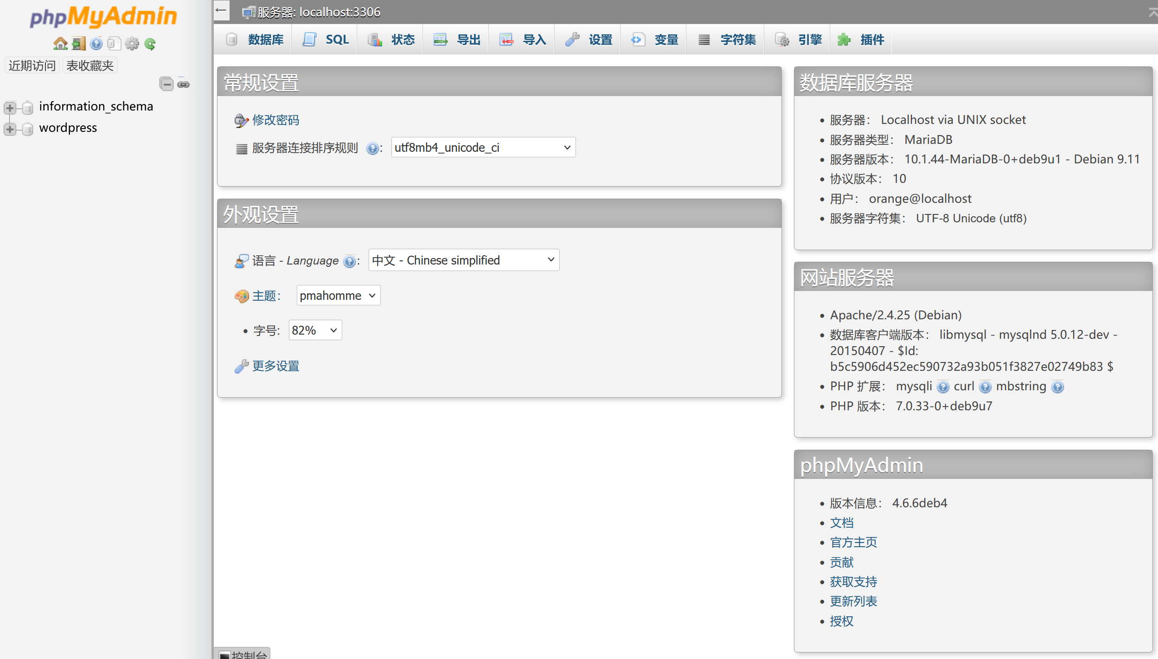Click the information_schema database cylinder icon

tap(28, 108)
